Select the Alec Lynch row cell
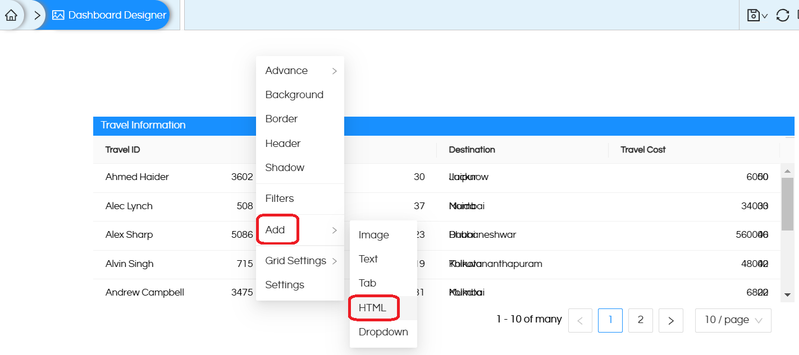The width and height of the screenshot is (799, 355). pyautogui.click(x=129, y=206)
